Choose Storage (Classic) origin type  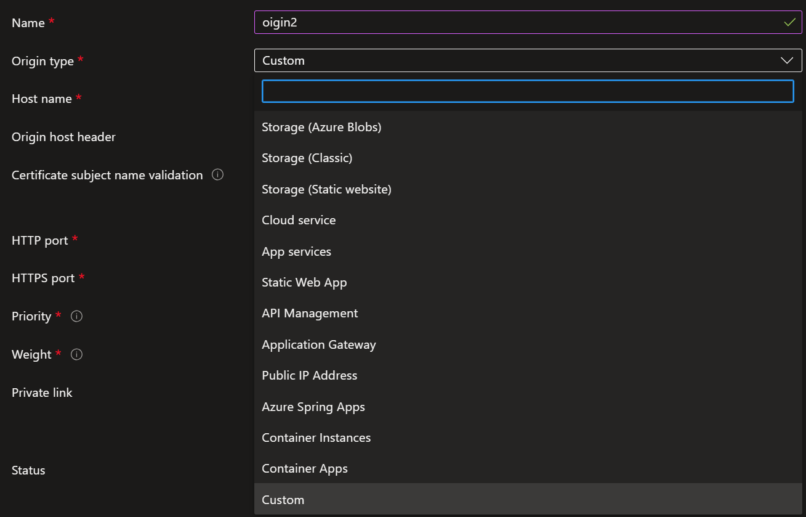(x=307, y=158)
